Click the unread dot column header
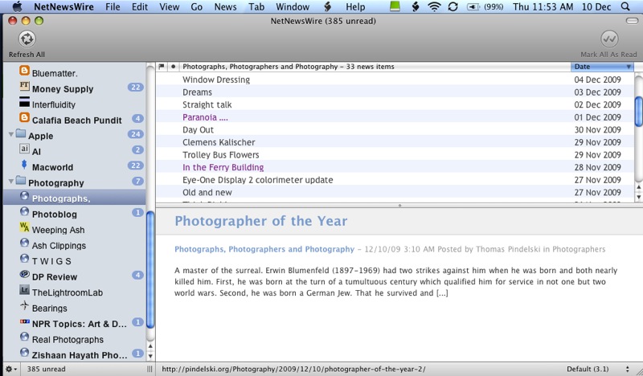 pyautogui.click(x=174, y=67)
